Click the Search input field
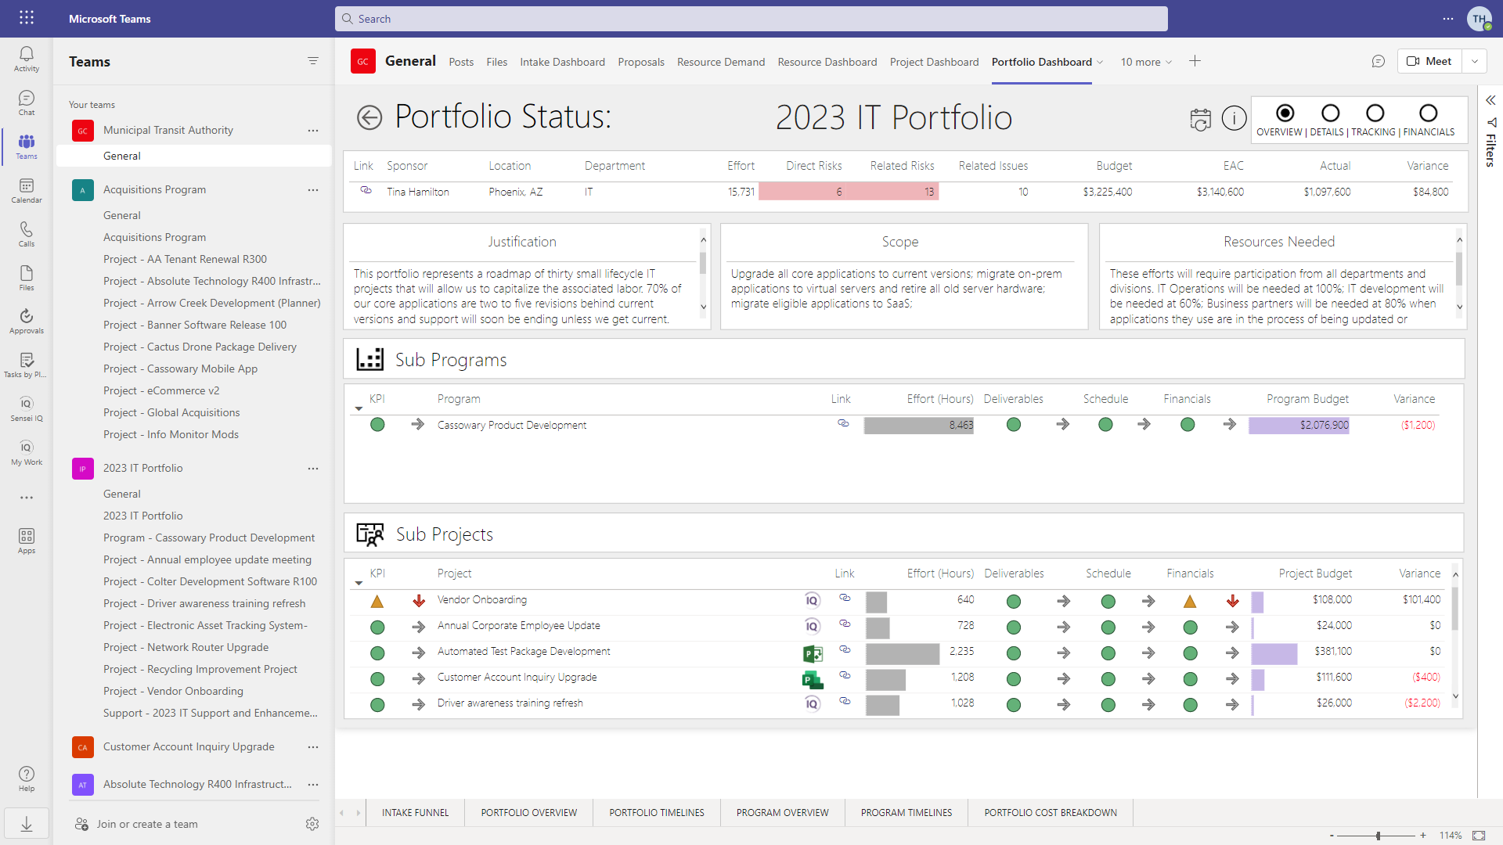This screenshot has width=1503, height=845. tap(751, 19)
